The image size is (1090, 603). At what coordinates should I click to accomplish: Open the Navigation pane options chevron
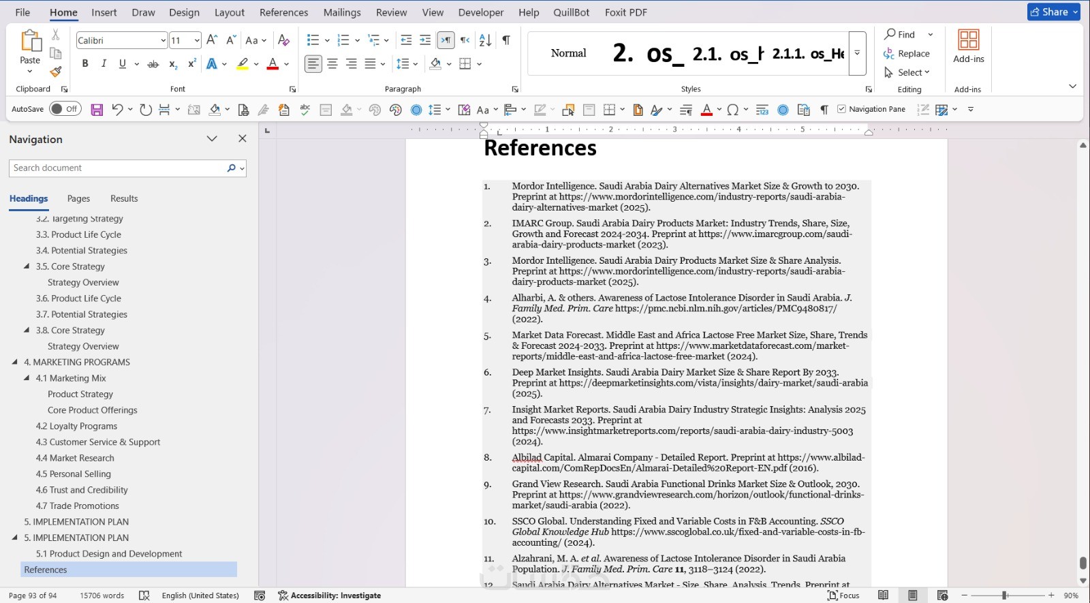(212, 139)
